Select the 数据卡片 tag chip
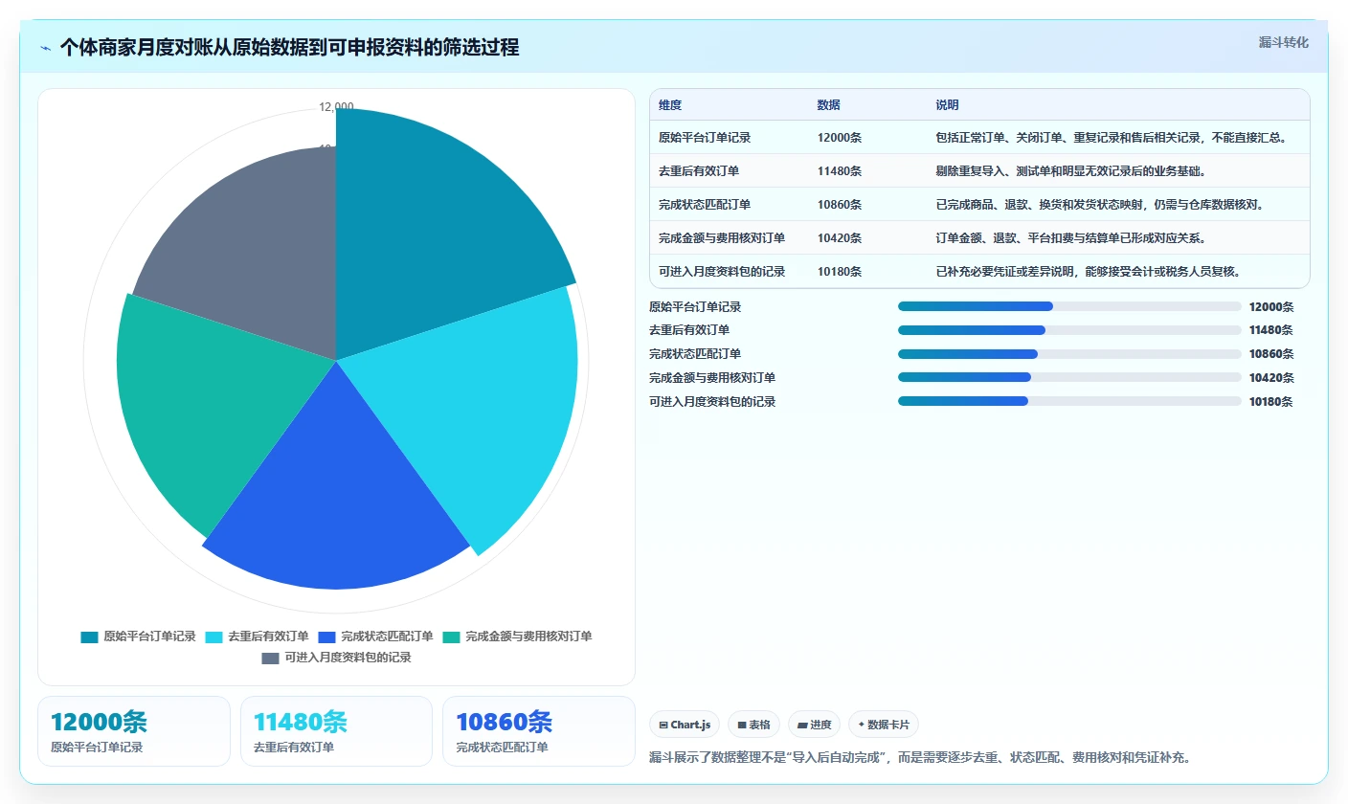The height and width of the screenshot is (804, 1348). (x=884, y=725)
